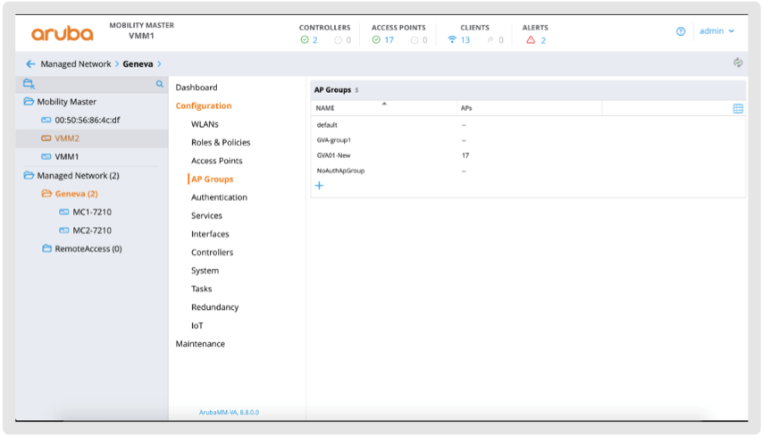
Task: Expand the RemoteAccess (0) folder
Action: [47, 249]
